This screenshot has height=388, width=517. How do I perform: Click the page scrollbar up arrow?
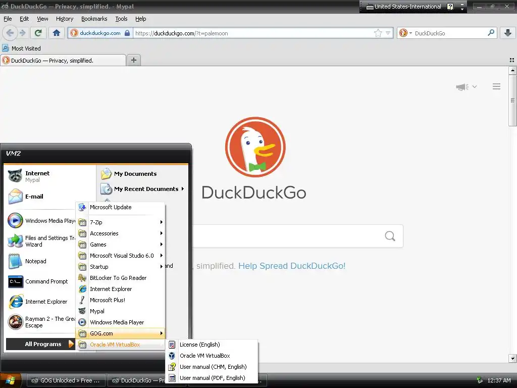coord(512,70)
